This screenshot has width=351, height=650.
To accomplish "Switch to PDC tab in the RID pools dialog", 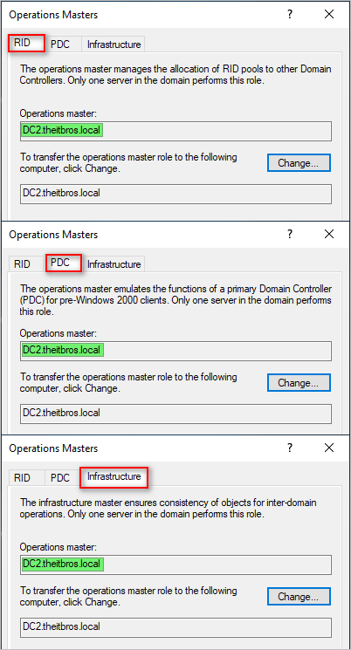I will [60, 44].
